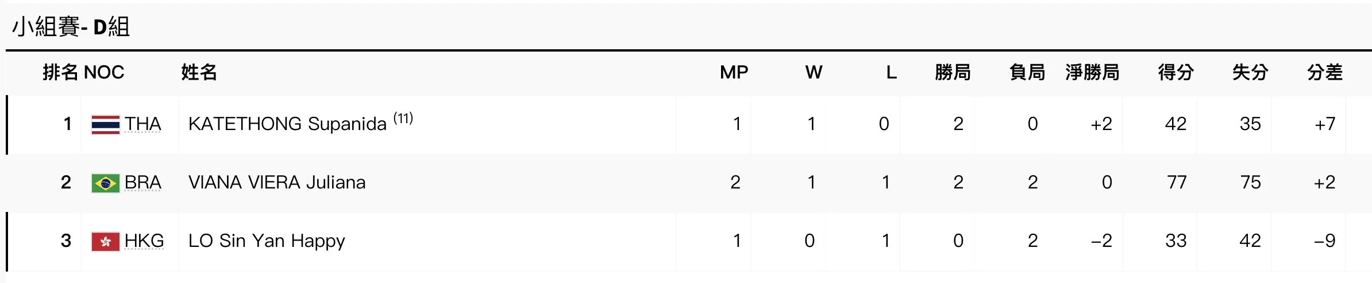Click the Brazil flag icon
The height and width of the screenshot is (283, 1372).
(106, 183)
